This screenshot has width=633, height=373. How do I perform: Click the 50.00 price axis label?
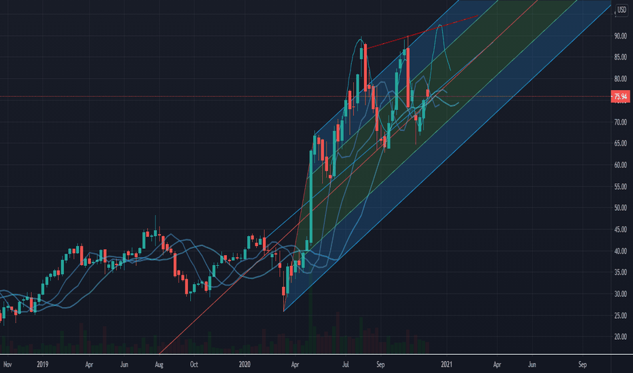(x=620, y=208)
